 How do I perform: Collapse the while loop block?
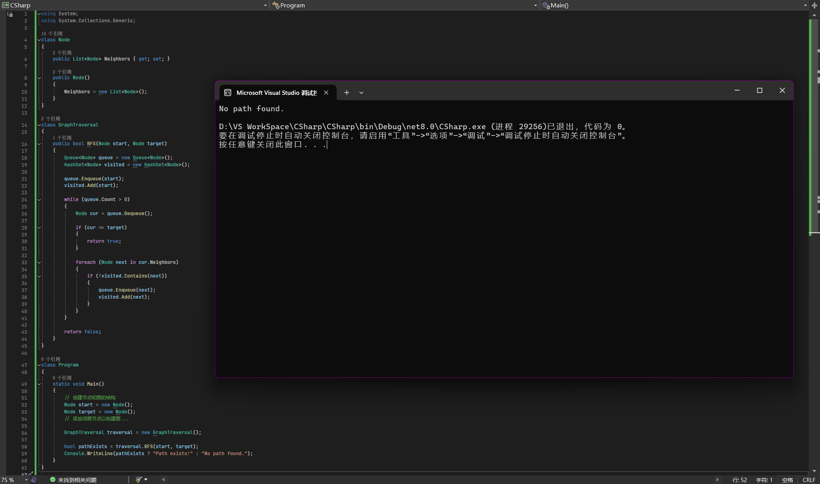(x=39, y=199)
